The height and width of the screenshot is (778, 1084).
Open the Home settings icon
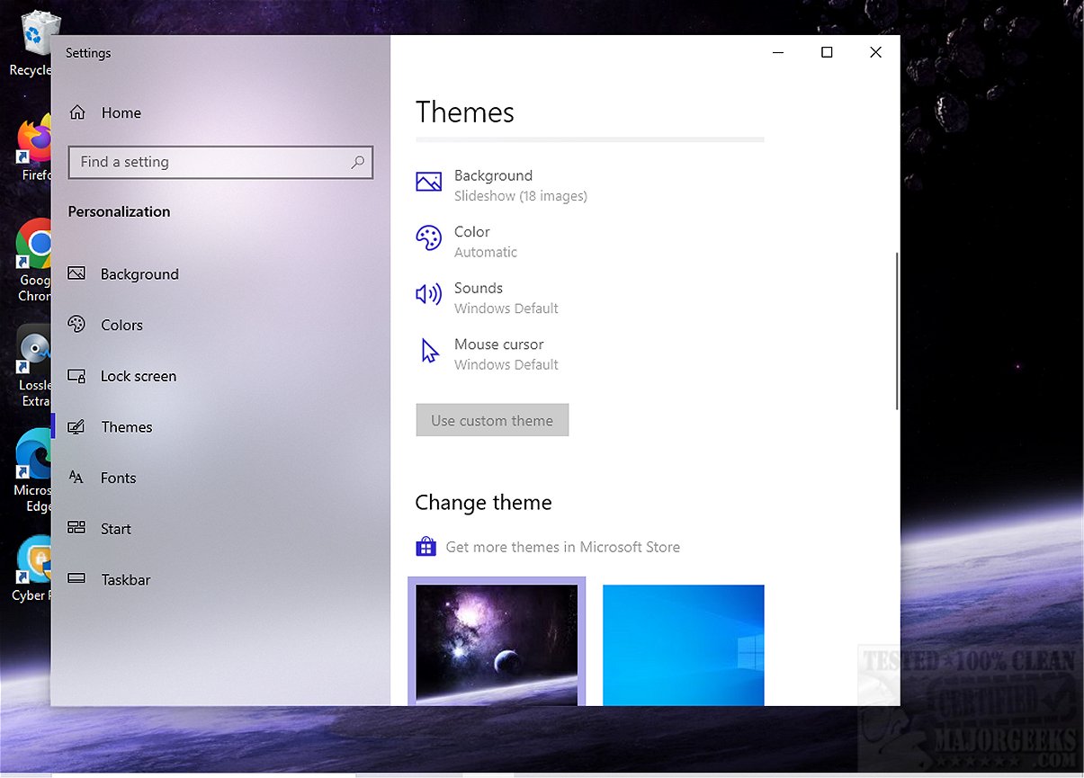(78, 112)
